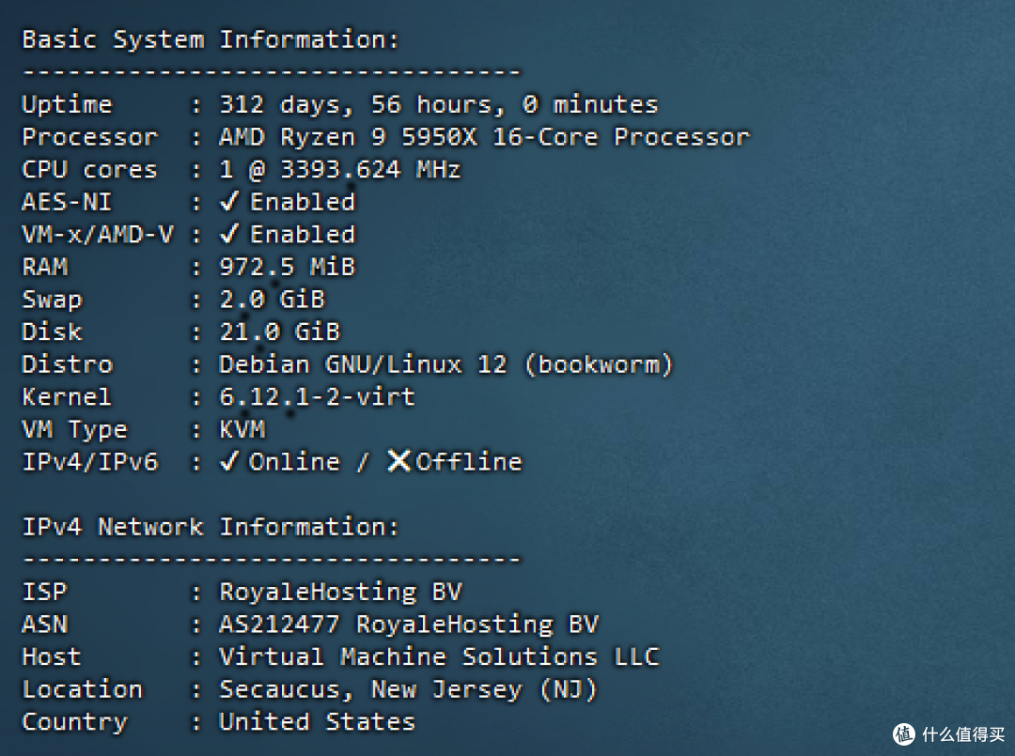The image size is (1015, 756).
Task: Click the 'Processor' label
Action: [x=90, y=137]
